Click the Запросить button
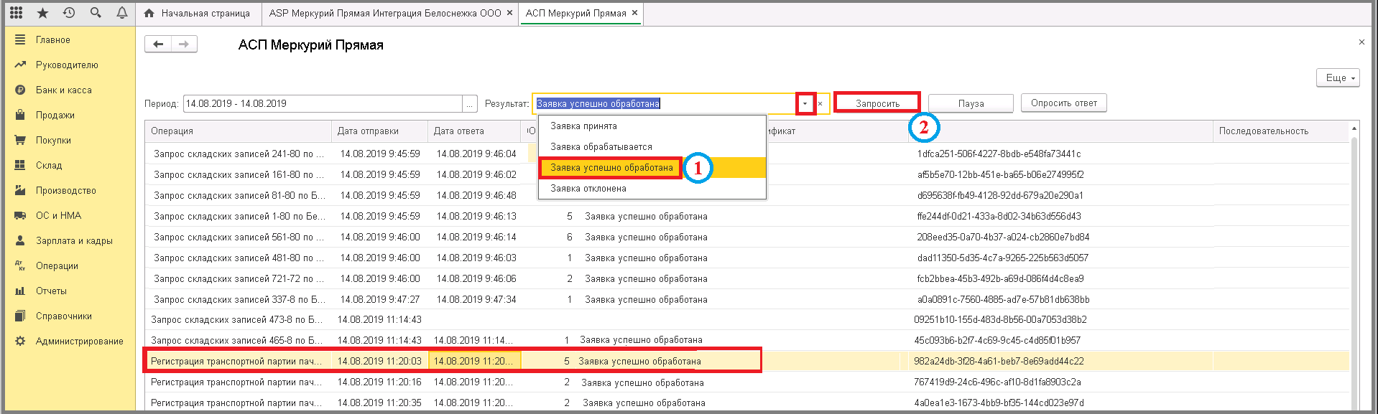Image resolution: width=1378 pixels, height=414 pixels. (877, 104)
